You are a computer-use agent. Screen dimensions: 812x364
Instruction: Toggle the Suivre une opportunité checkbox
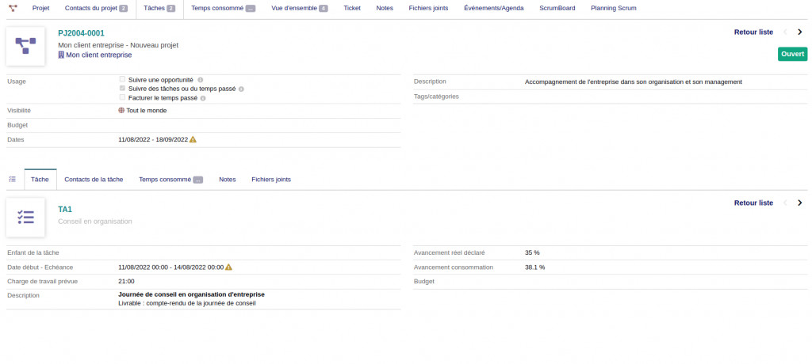[122, 80]
